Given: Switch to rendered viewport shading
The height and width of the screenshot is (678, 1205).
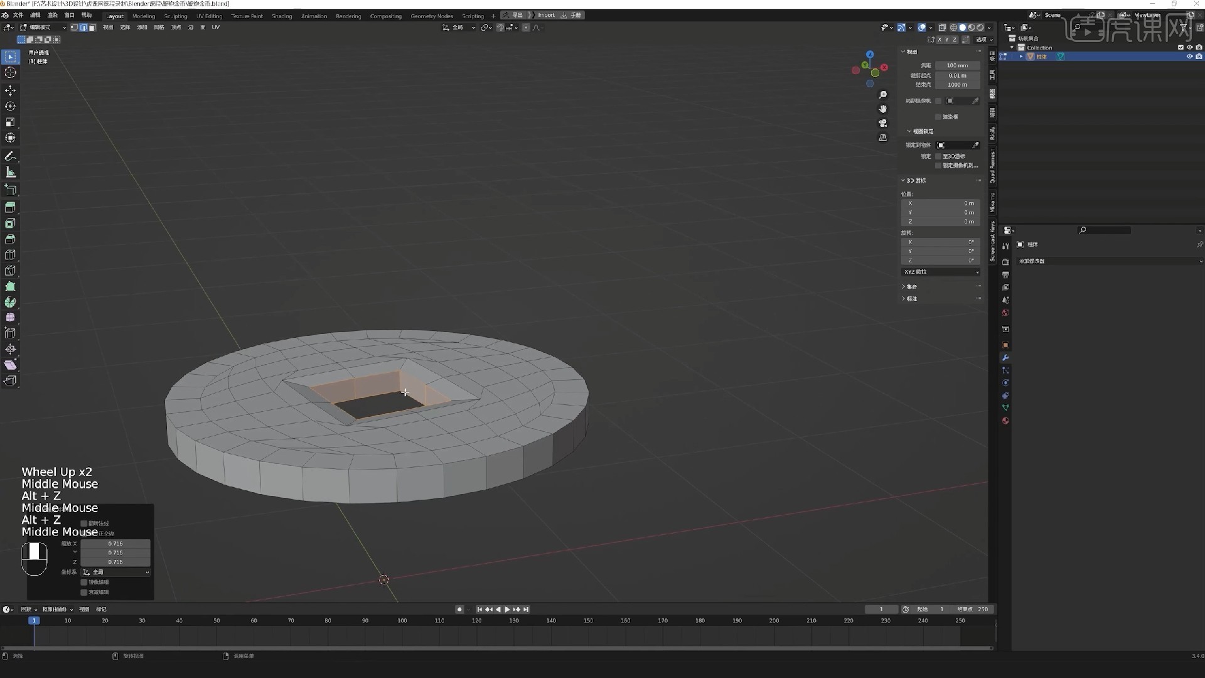Looking at the screenshot, I should tap(980, 28).
